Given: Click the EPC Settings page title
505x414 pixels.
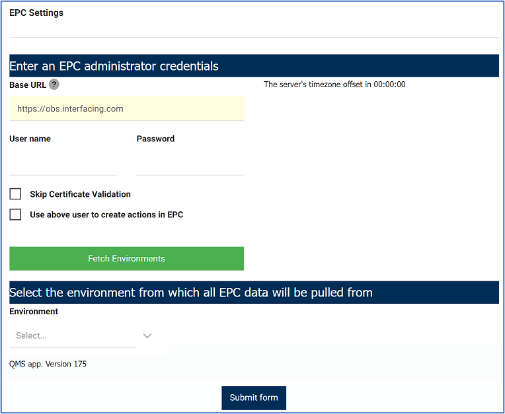Looking at the screenshot, I should click(36, 13).
